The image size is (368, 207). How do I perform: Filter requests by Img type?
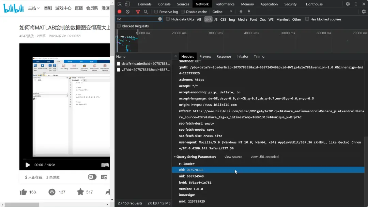point(232,19)
